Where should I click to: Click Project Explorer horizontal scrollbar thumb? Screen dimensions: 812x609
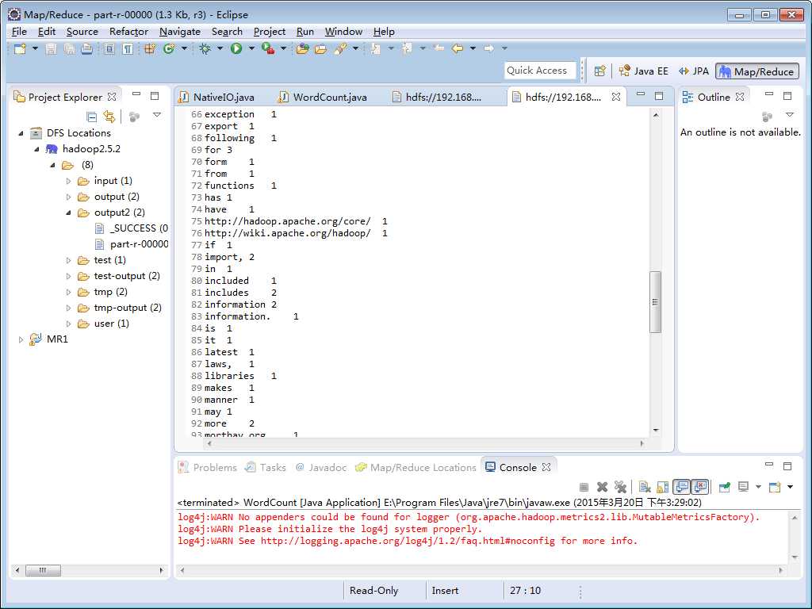(x=43, y=571)
